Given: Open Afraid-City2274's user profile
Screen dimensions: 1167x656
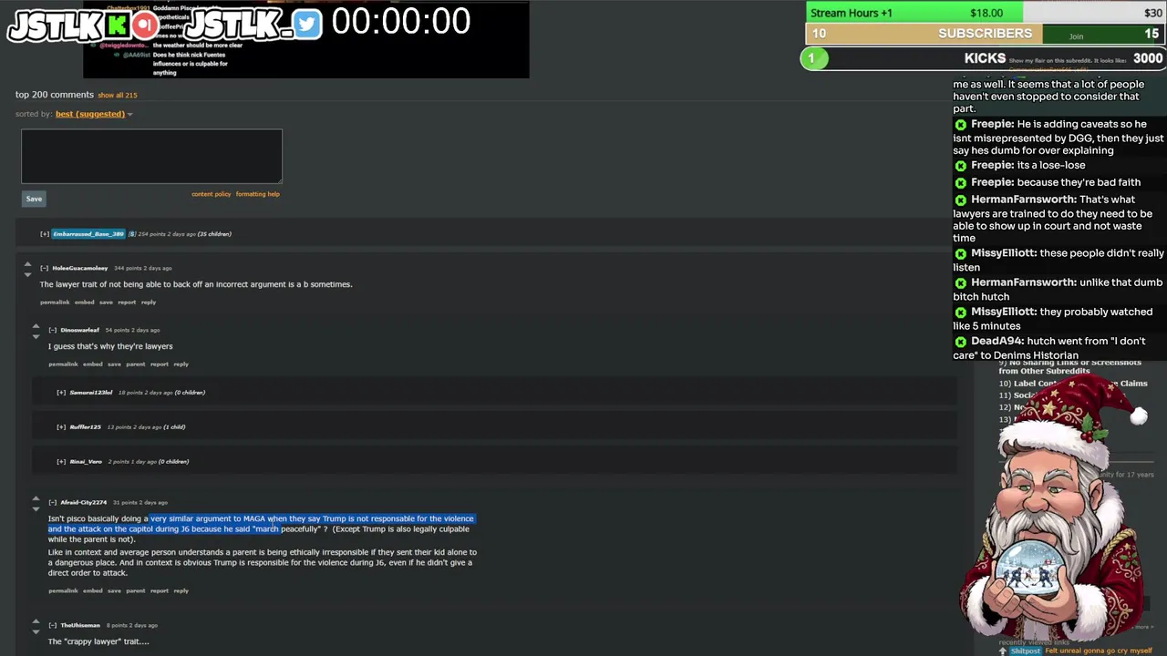Looking at the screenshot, I should tap(84, 502).
